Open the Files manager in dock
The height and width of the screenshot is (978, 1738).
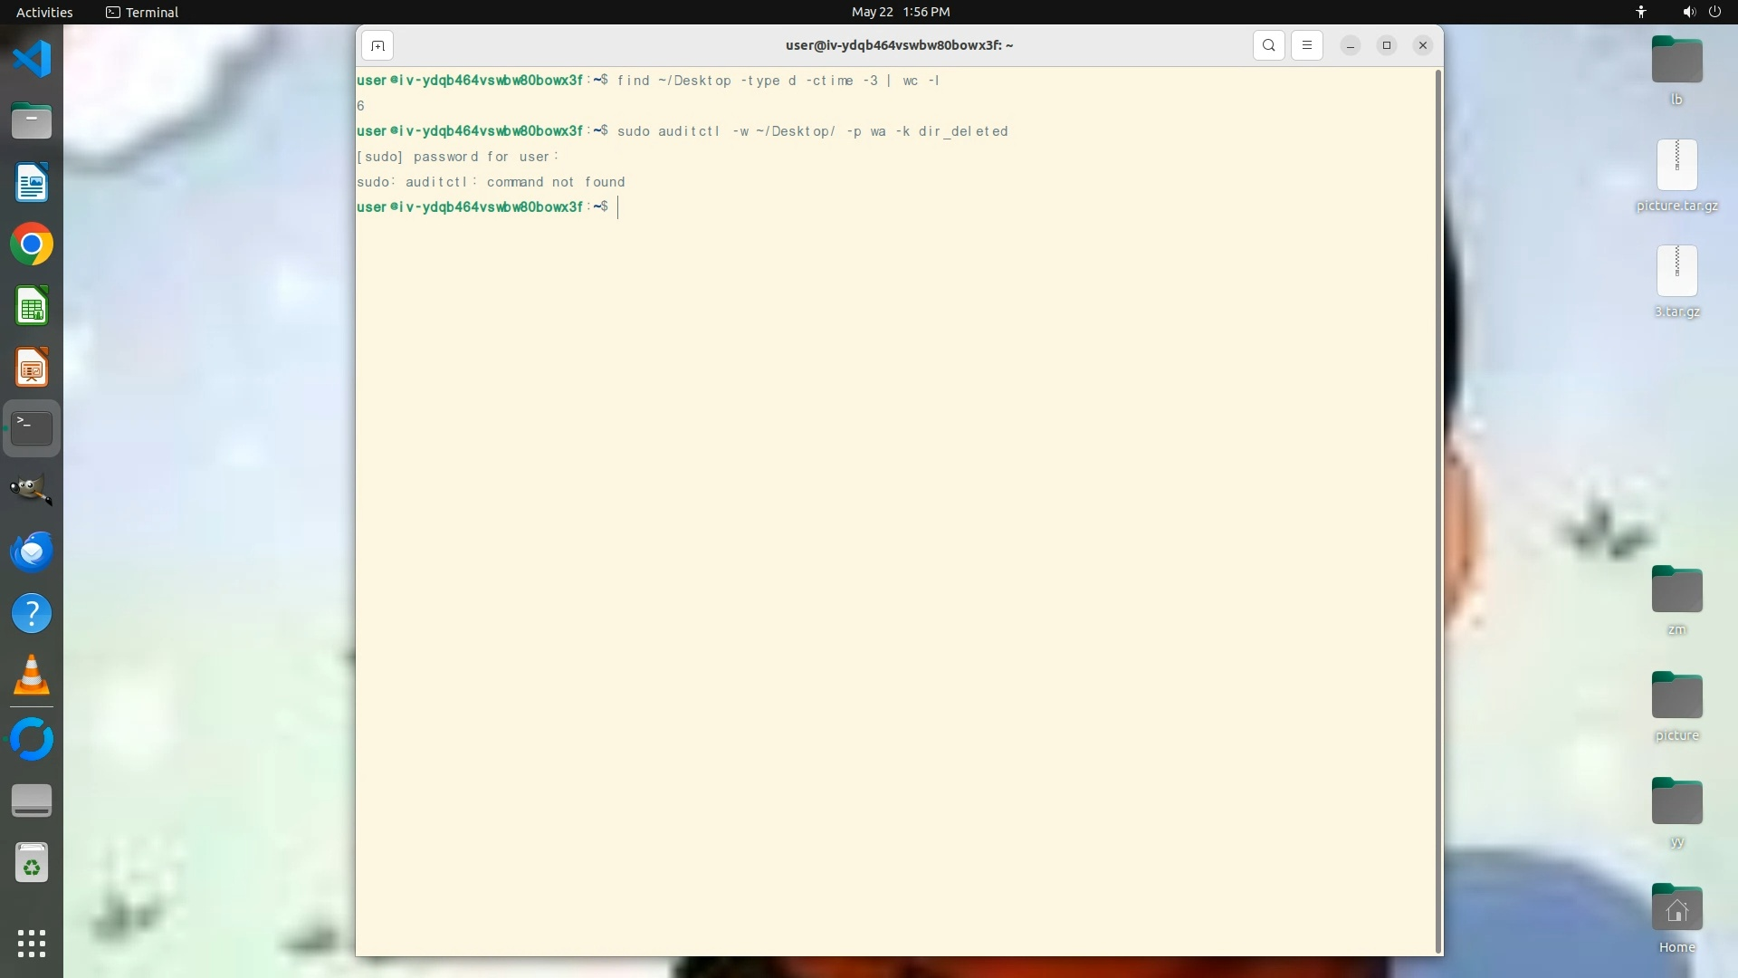tap(32, 121)
